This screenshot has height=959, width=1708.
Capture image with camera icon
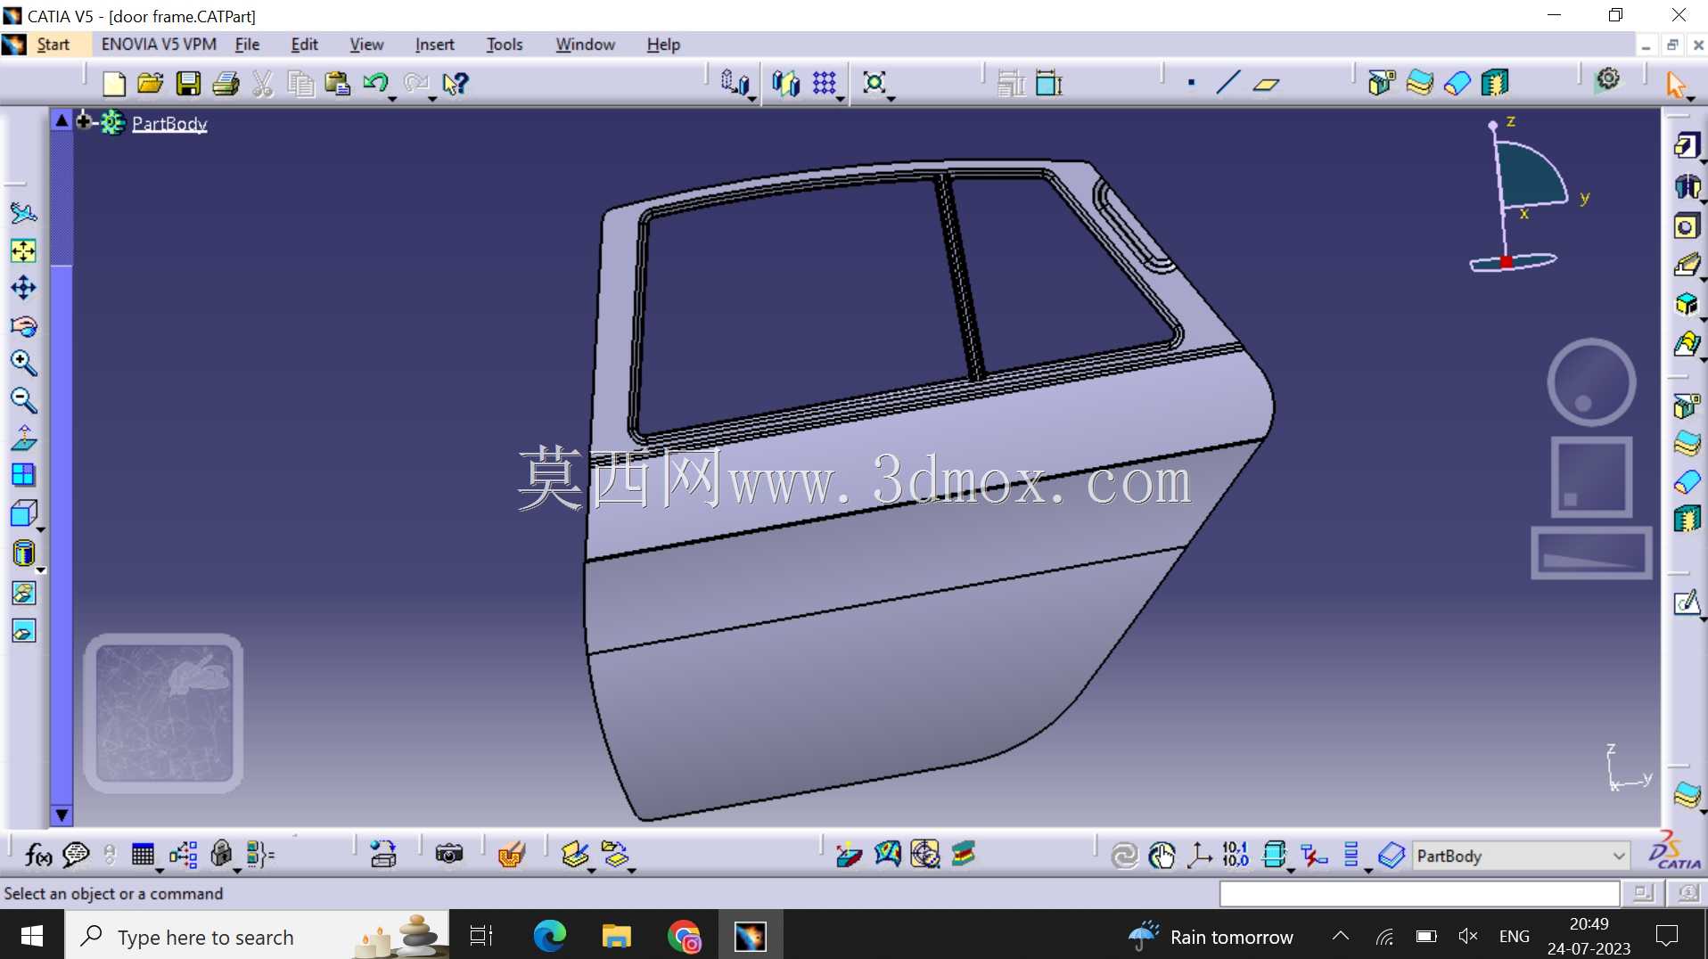449,855
